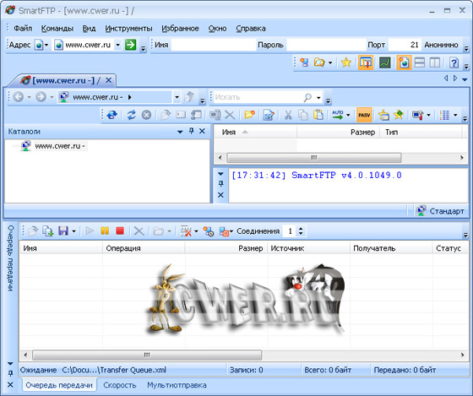Pause the transfer queue
Screen dimensions: 473x396
tap(105, 231)
